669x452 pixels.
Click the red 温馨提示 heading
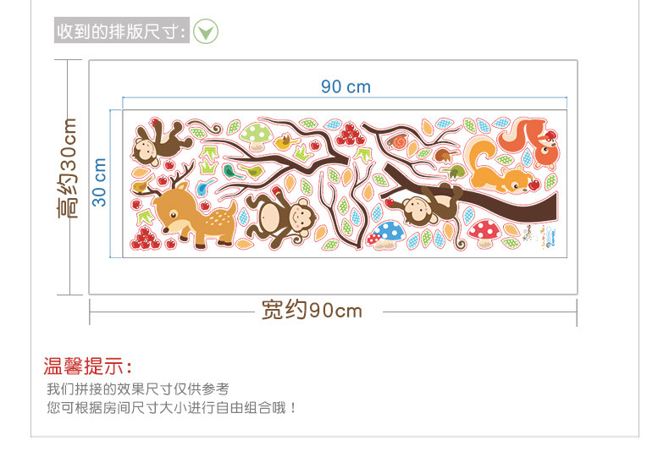[88, 367]
